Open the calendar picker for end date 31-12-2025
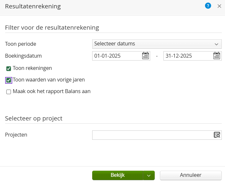The height and width of the screenshot is (181, 225). (217, 56)
